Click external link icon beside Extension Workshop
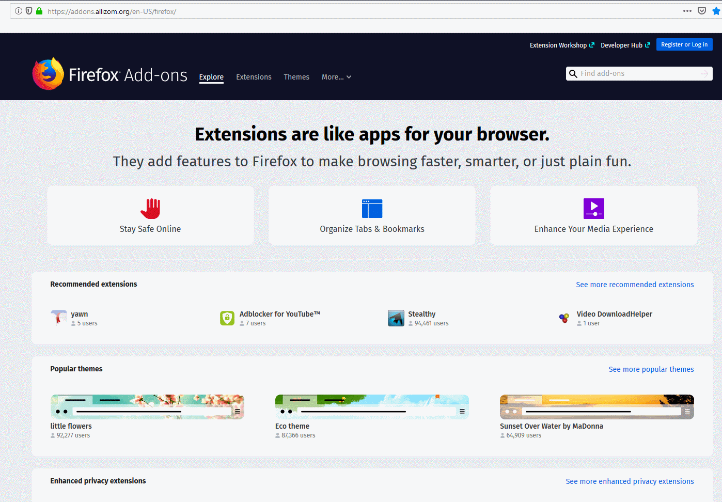The height and width of the screenshot is (502, 722). [x=592, y=45]
